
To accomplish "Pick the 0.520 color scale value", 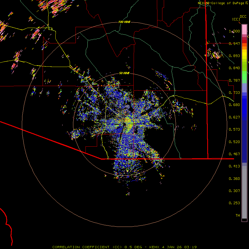I will coord(234,142).
